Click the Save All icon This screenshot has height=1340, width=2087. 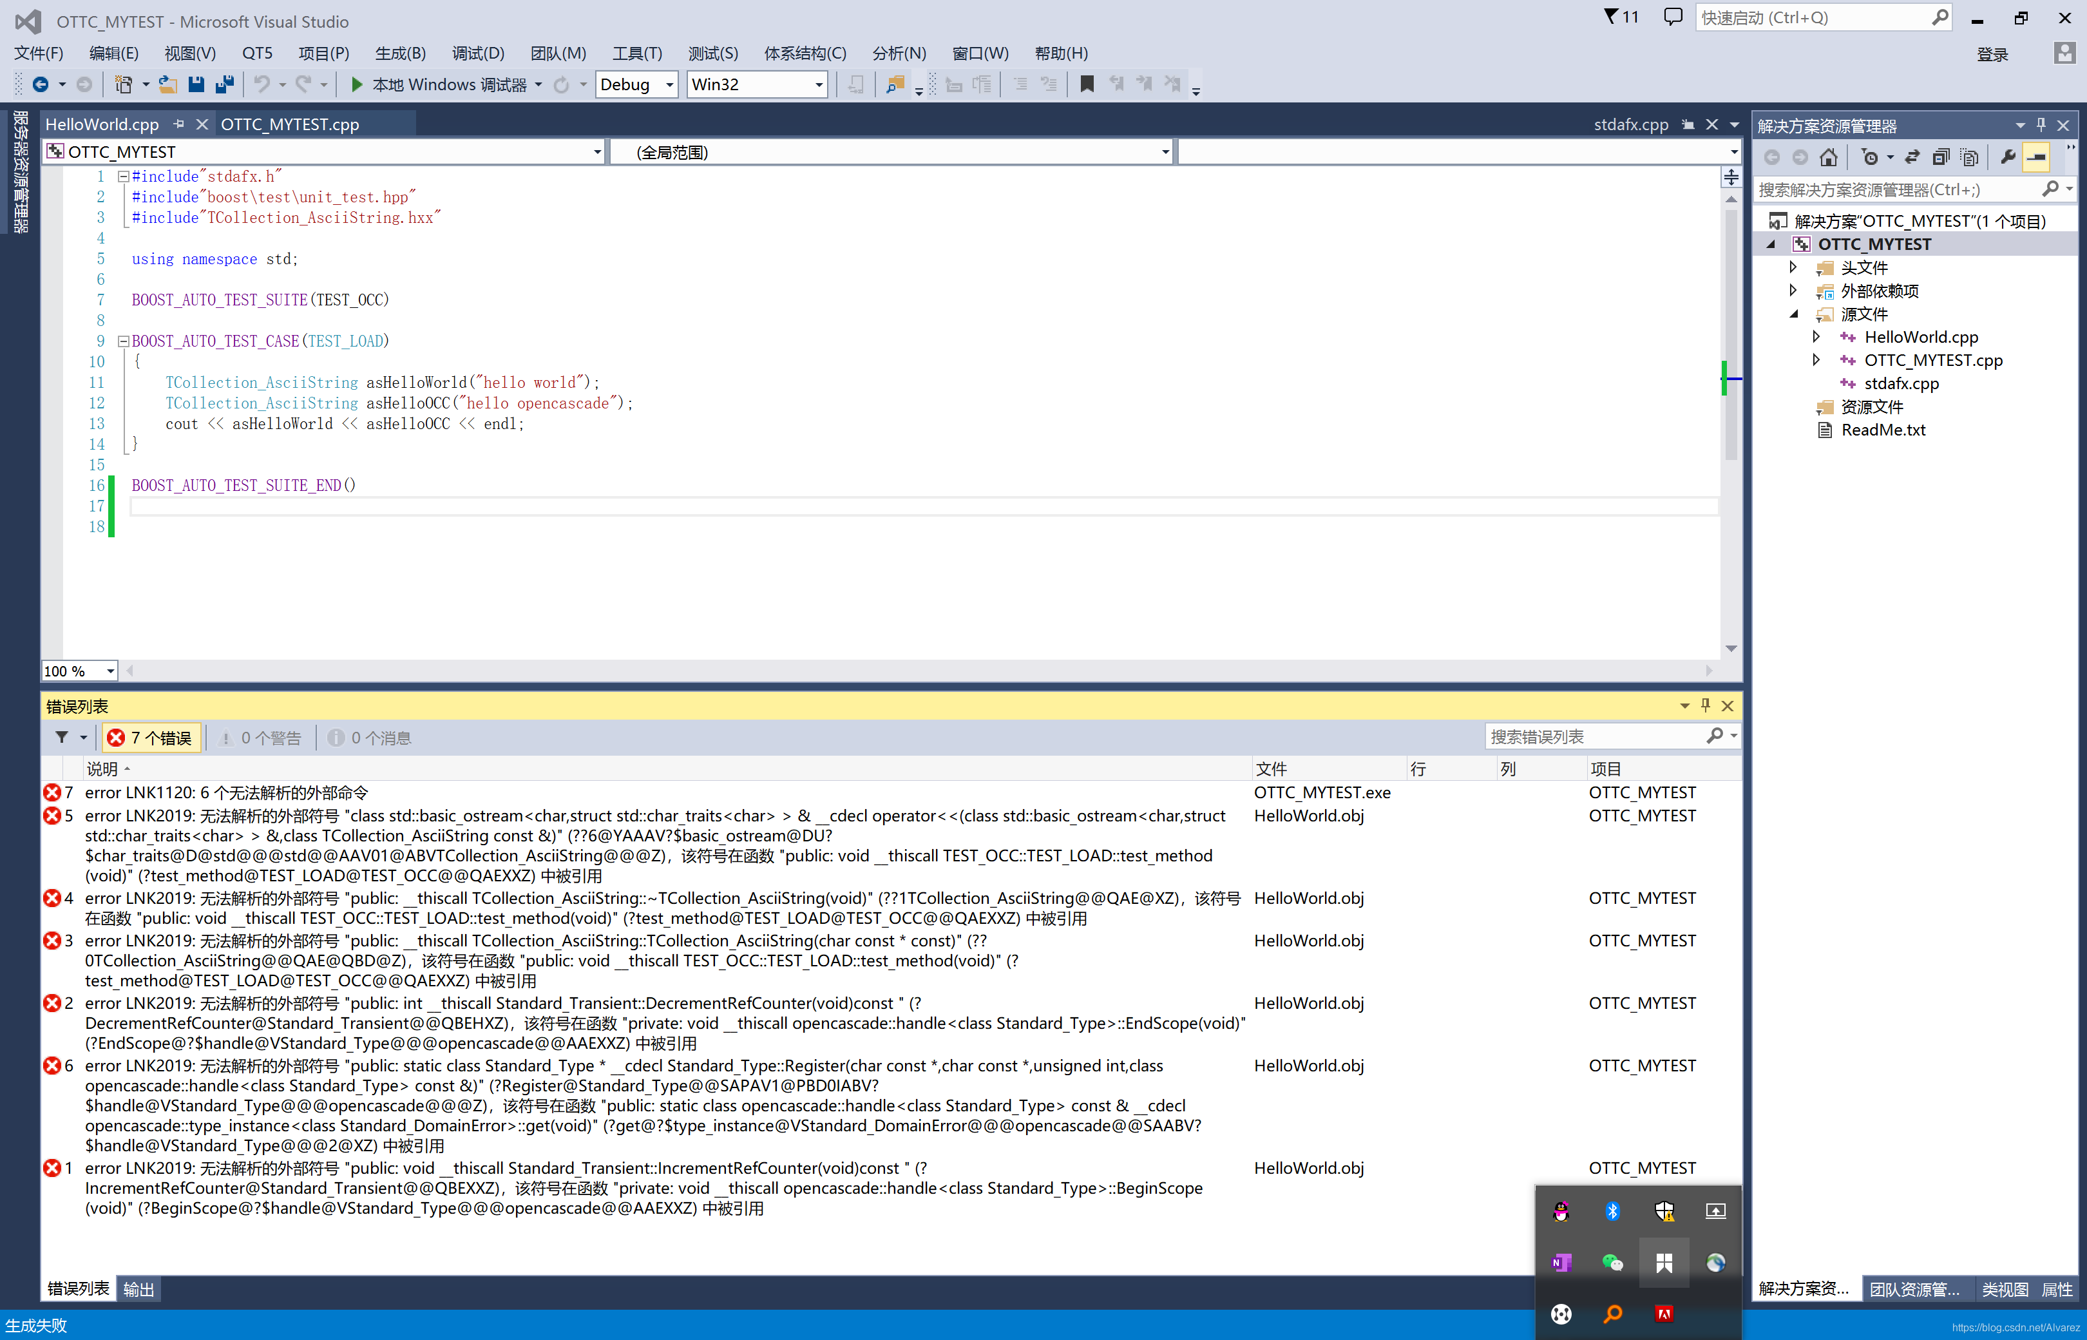click(224, 84)
